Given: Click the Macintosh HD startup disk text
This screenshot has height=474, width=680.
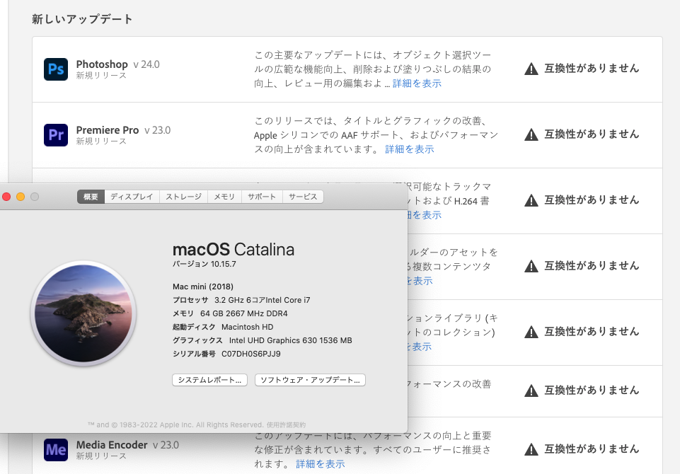Looking at the screenshot, I should coord(247,327).
